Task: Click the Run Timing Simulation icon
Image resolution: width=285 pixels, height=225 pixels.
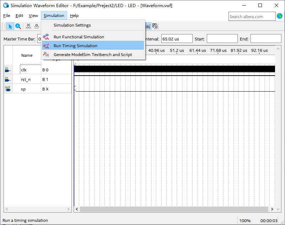Action: (46, 46)
